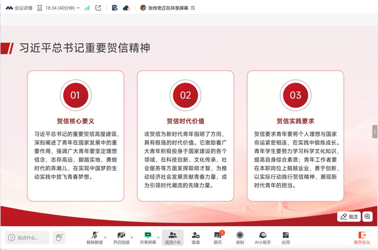The width and height of the screenshot is (378, 250).
Task: Check the green network signal indicator
Action: [88, 8]
